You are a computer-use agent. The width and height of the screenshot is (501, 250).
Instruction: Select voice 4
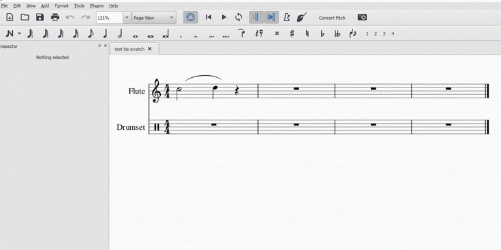pos(393,33)
